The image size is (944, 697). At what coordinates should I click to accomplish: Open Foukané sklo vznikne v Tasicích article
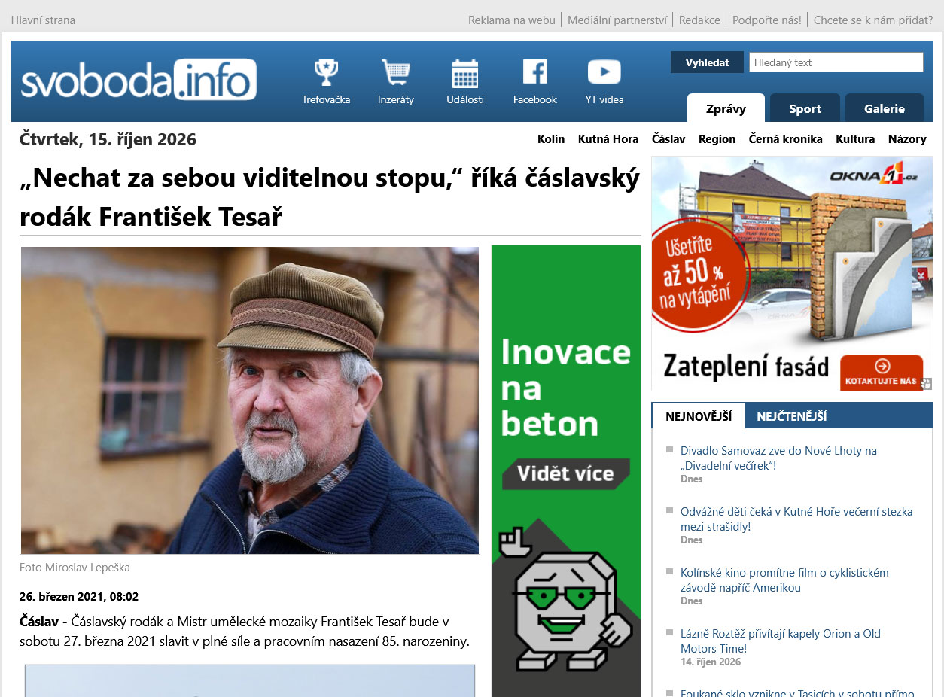click(797, 692)
